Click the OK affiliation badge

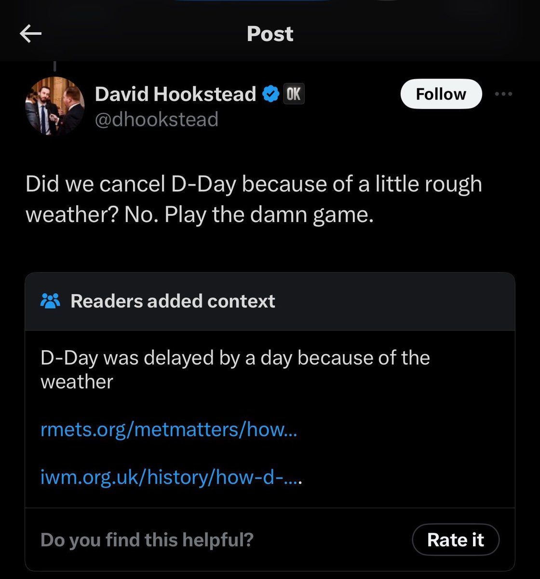pos(293,94)
